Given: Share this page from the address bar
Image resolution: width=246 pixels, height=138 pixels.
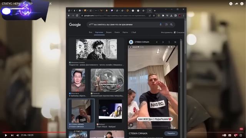Looking at the screenshot, I should click(x=150, y=15).
